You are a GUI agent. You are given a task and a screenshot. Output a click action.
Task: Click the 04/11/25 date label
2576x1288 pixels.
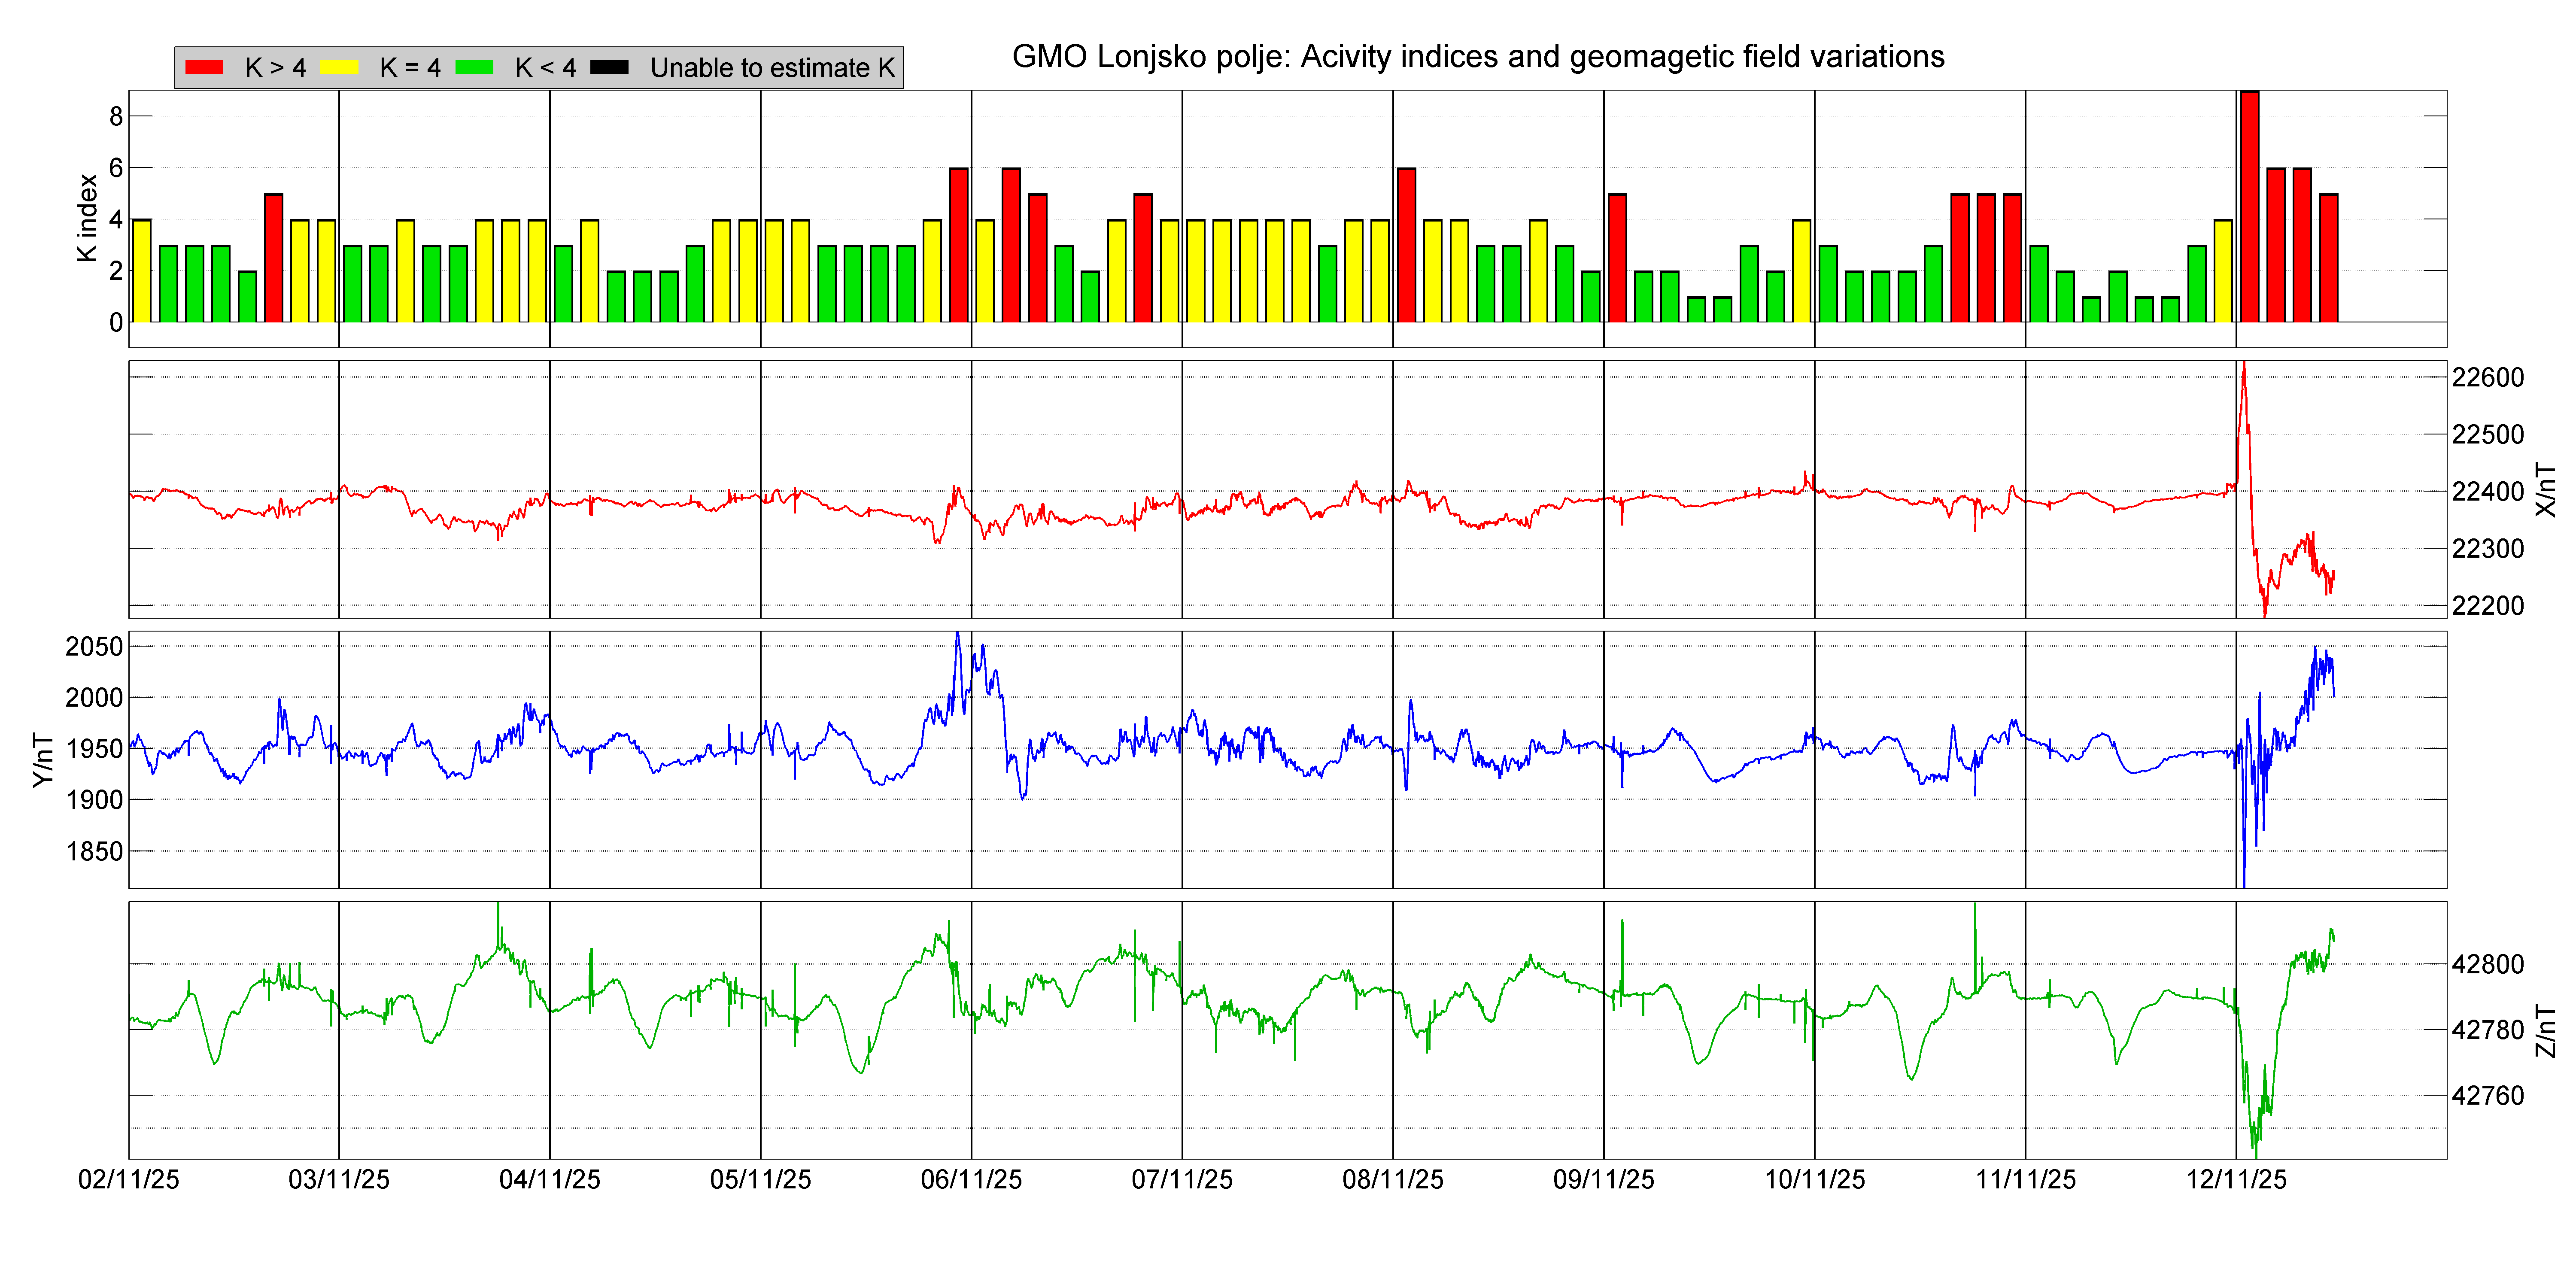click(x=549, y=1179)
